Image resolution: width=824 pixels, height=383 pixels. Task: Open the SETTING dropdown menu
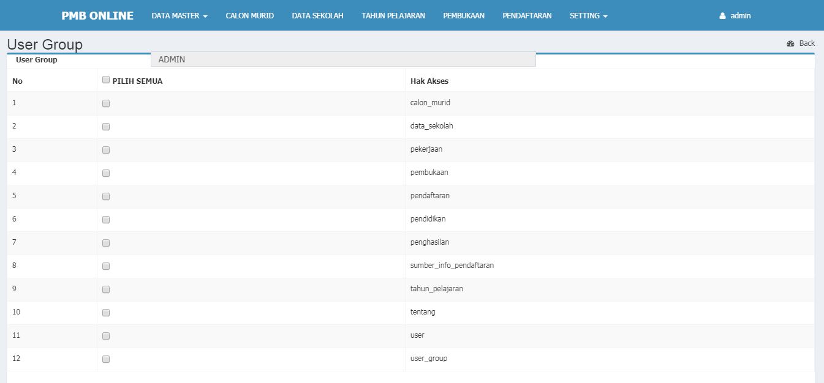point(588,16)
